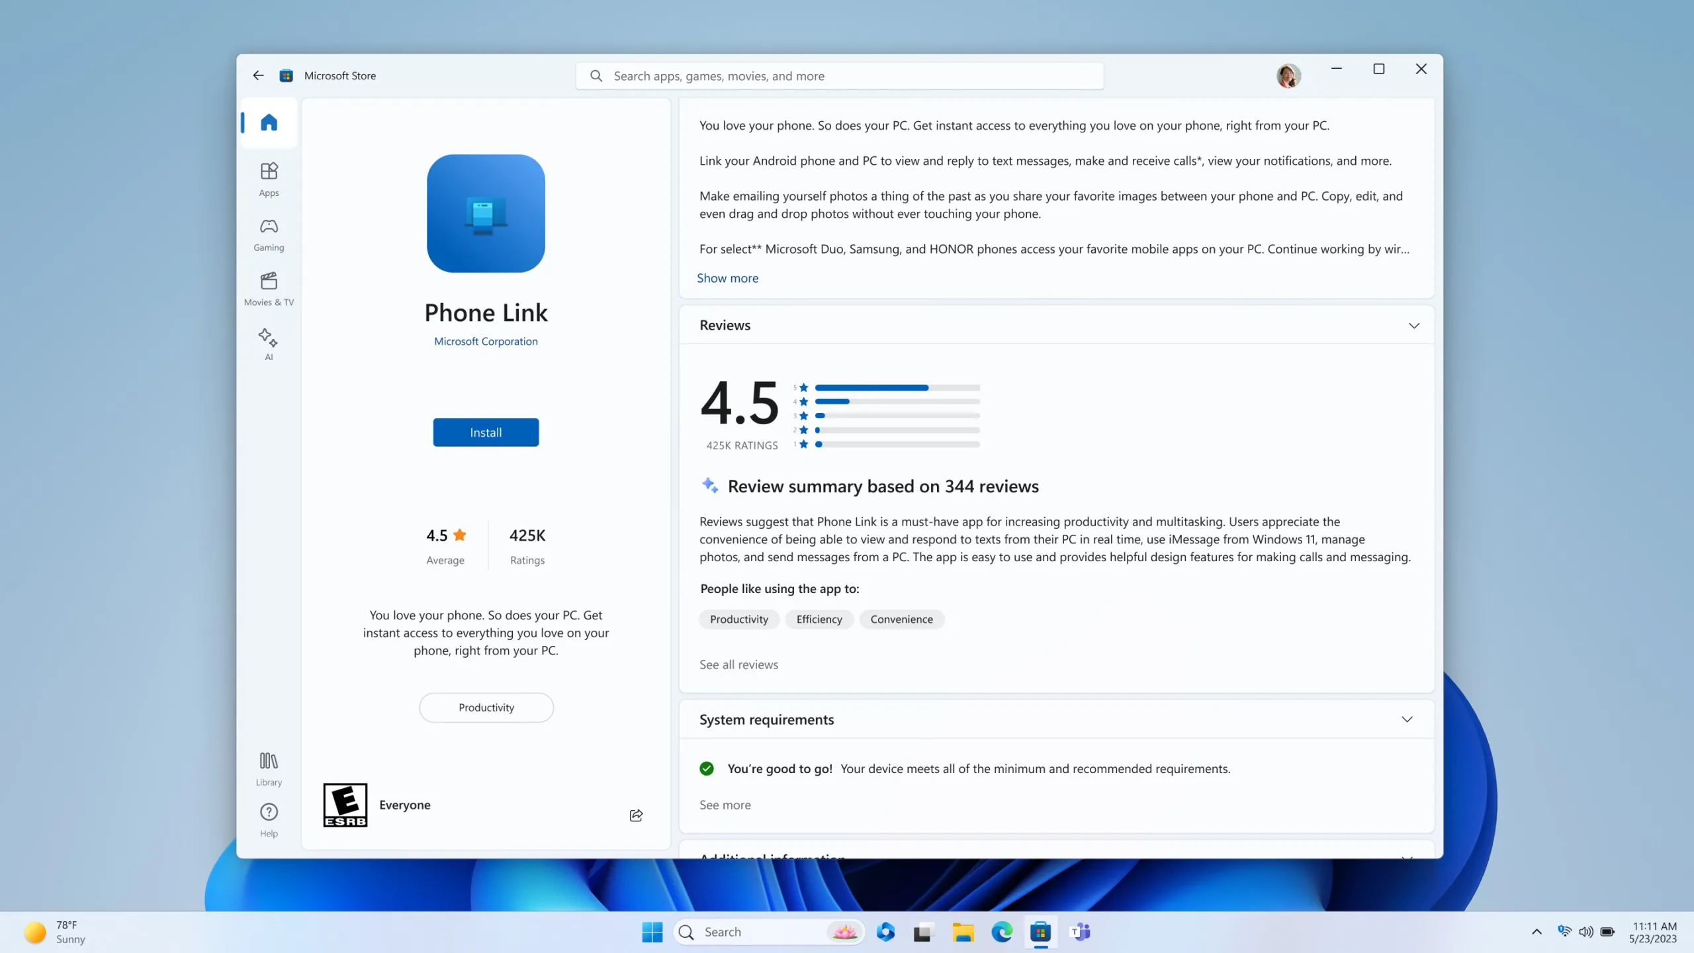The height and width of the screenshot is (953, 1694).
Task: Click the share icon below app details
Action: 636,815
